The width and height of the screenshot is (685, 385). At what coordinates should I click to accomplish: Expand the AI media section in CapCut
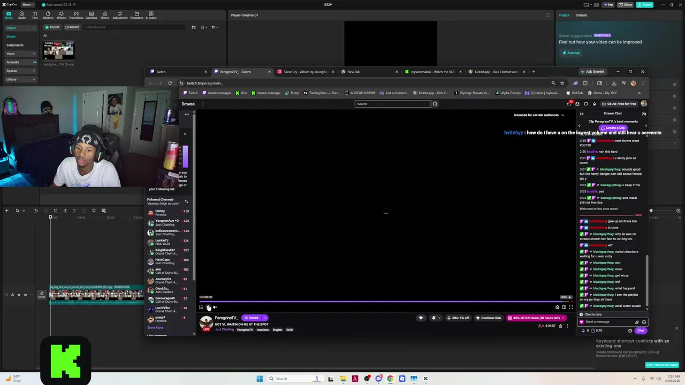[x=20, y=62]
